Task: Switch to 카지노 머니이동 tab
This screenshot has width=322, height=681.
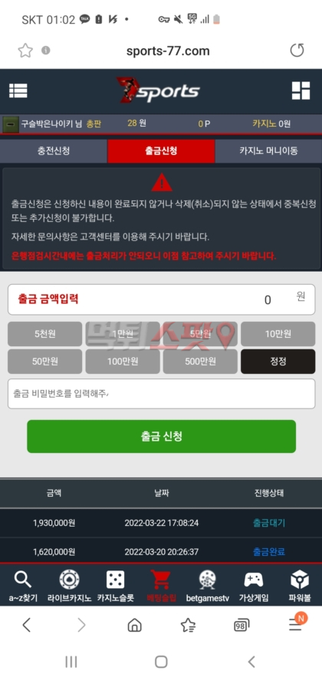Action: tap(268, 151)
